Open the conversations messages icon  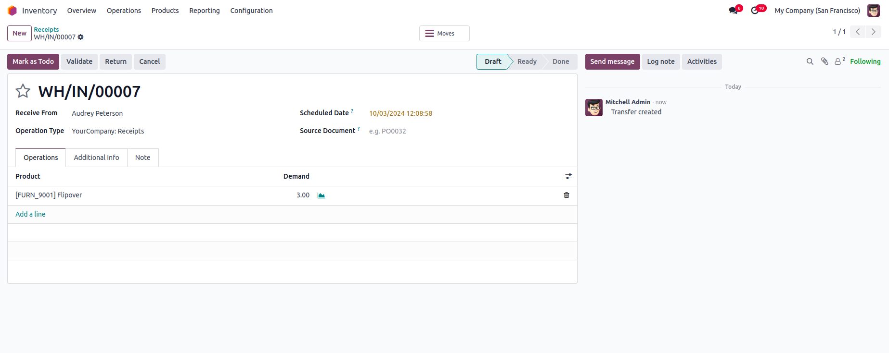tap(734, 11)
